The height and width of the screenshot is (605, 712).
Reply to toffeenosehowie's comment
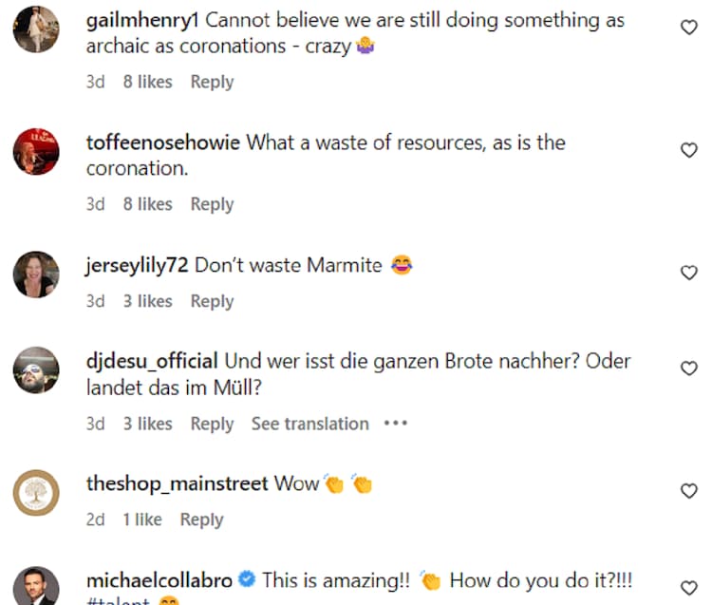pos(212,204)
